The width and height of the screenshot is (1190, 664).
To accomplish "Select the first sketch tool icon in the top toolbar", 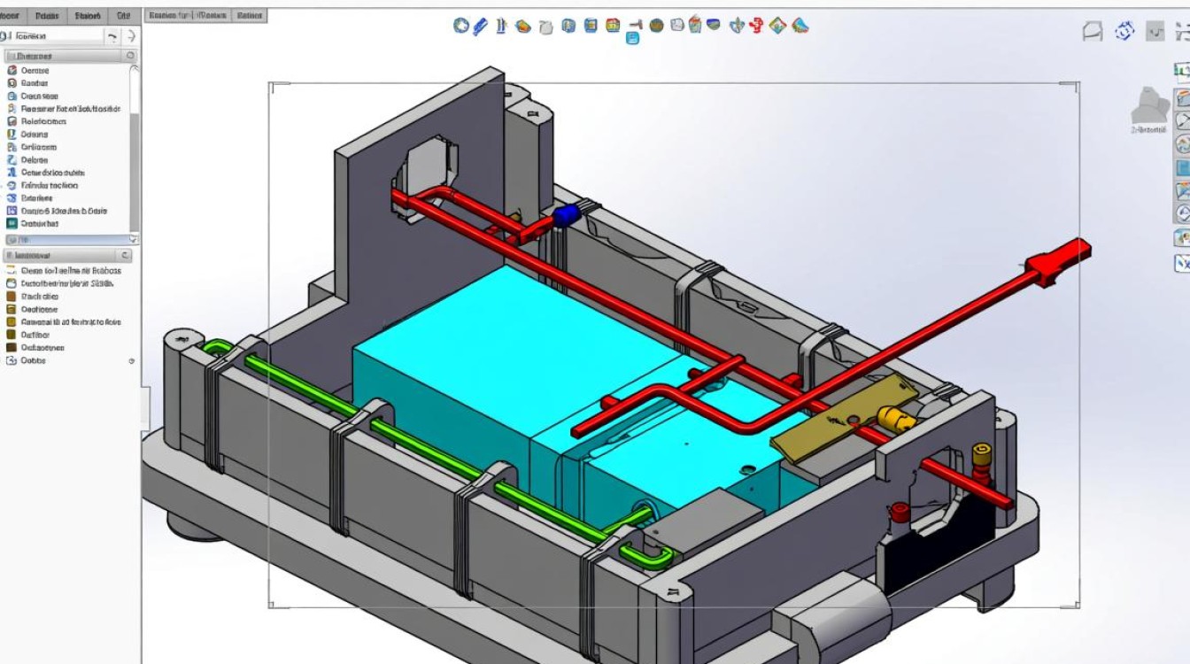I will pyautogui.click(x=459, y=26).
